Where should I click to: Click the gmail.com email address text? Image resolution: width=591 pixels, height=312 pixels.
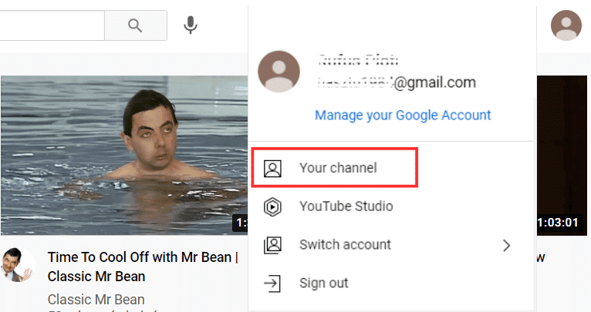point(397,82)
